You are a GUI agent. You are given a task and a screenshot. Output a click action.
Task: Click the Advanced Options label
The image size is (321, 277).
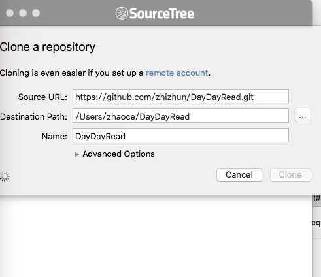pyautogui.click(x=118, y=154)
